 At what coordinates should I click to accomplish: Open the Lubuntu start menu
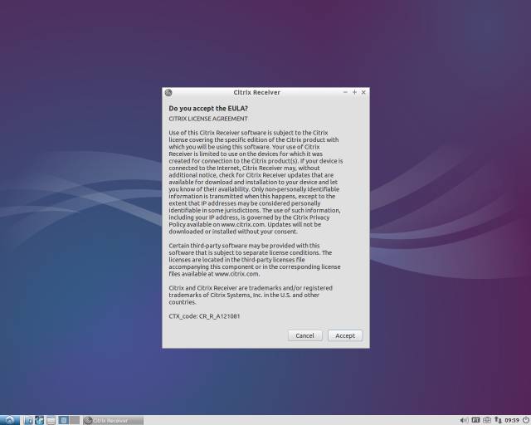[x=9, y=420]
